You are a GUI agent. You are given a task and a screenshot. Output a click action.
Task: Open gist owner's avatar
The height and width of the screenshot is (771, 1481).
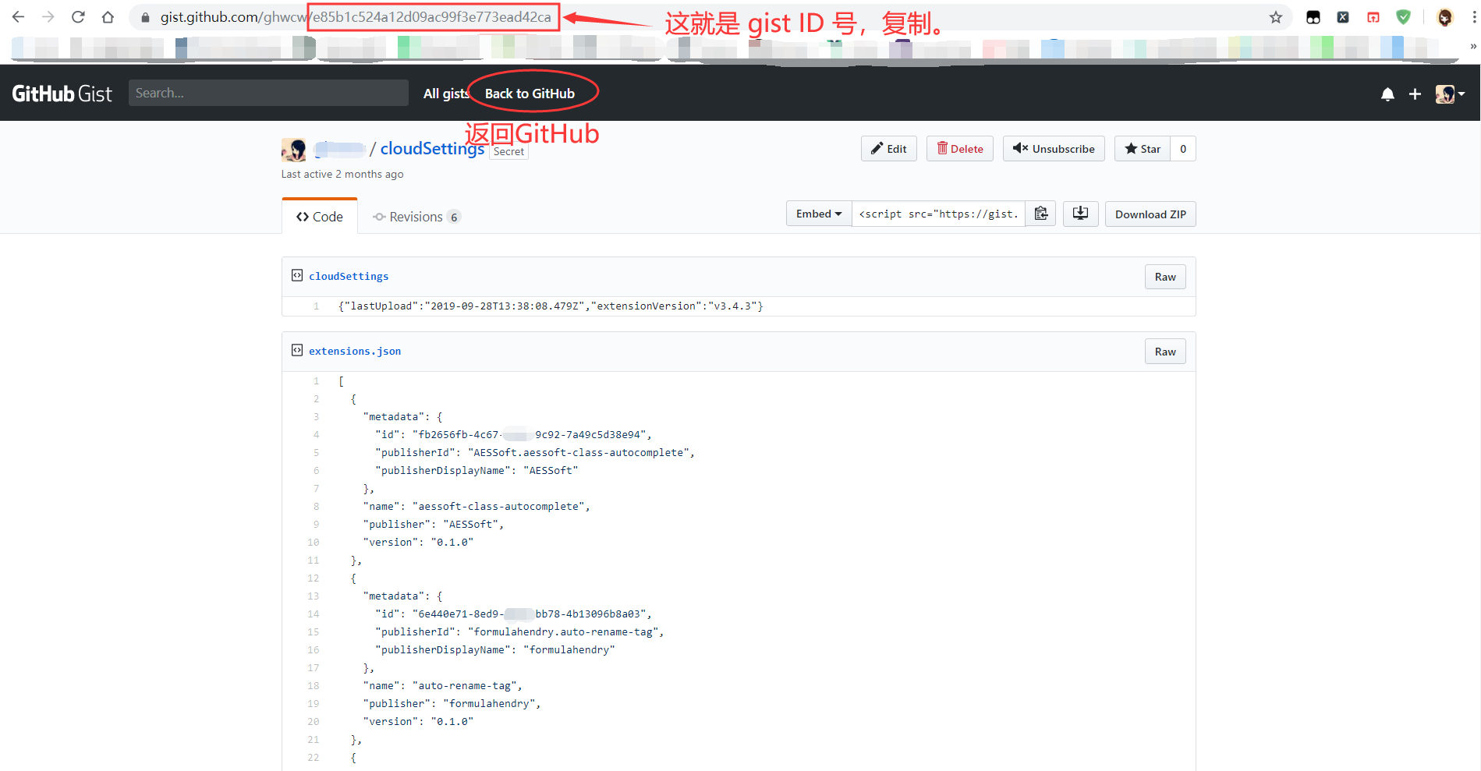(x=294, y=150)
